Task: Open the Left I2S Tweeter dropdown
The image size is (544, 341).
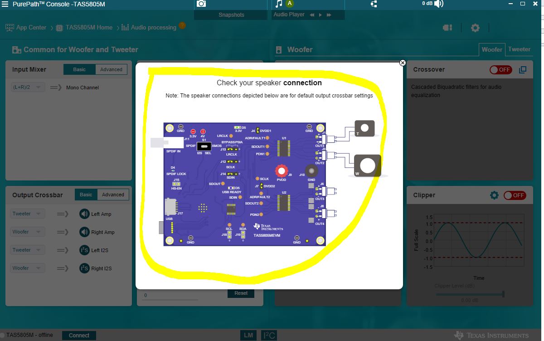Action: point(28,250)
